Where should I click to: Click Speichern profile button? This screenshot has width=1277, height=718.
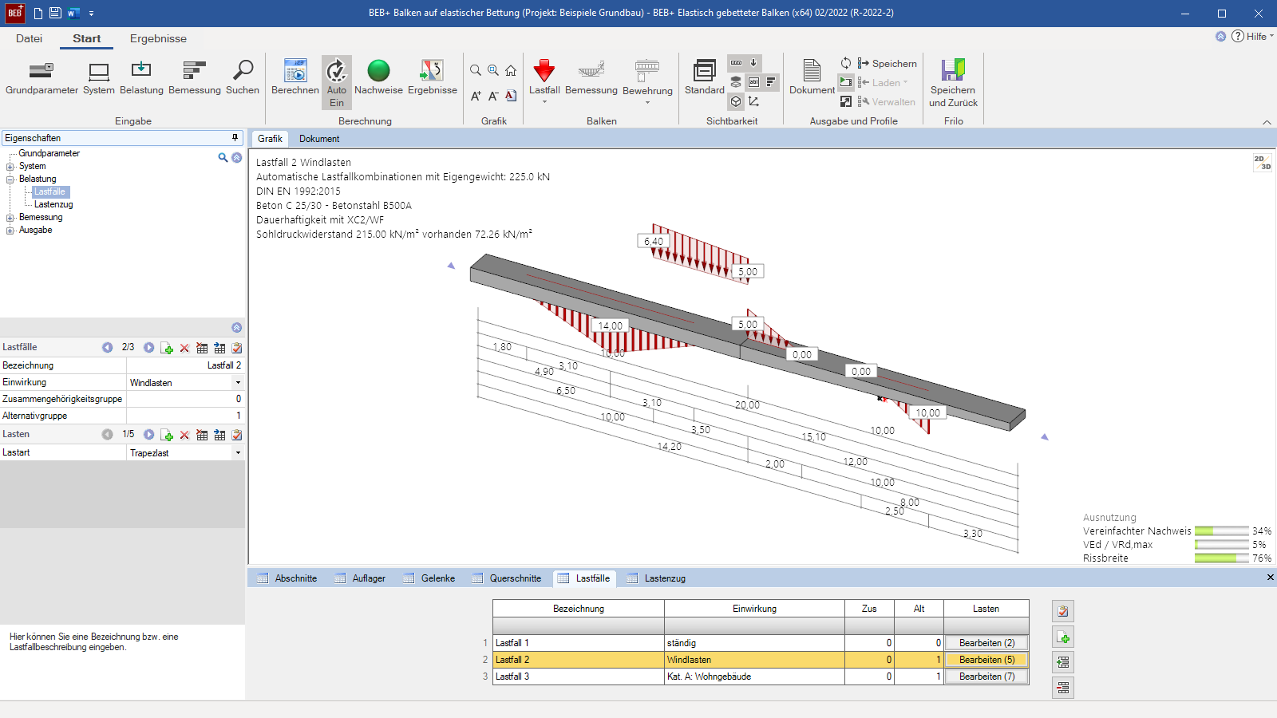coord(888,64)
